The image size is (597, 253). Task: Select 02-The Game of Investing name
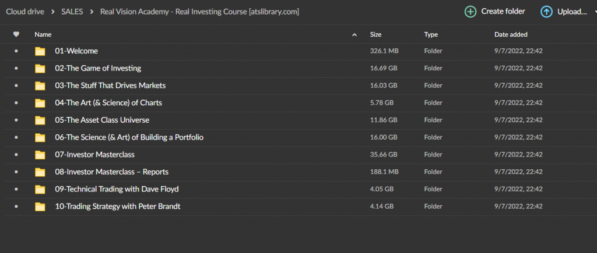[x=98, y=69]
